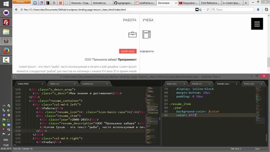Open a new Firefox tab with plus button
Image resolution: width=270 pixels, height=152 pixels.
246,3
